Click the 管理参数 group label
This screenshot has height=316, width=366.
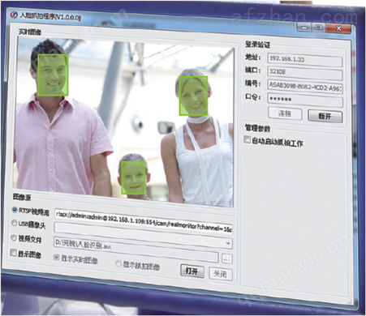click(257, 128)
